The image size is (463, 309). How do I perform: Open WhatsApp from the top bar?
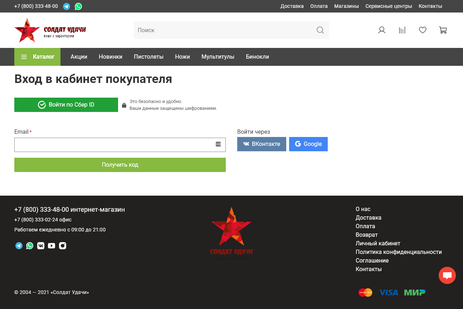pyautogui.click(x=78, y=6)
